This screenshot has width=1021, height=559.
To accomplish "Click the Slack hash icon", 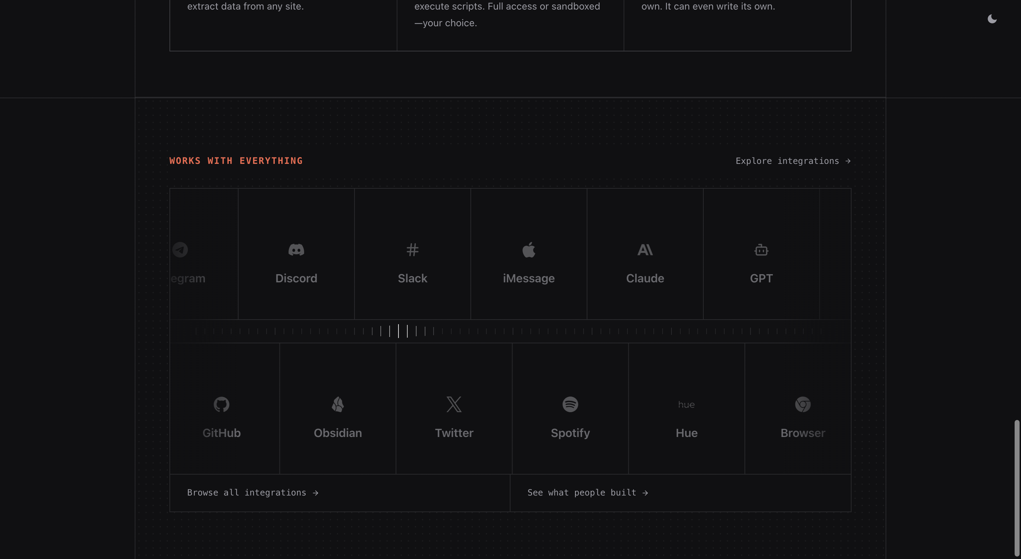I will click(412, 250).
